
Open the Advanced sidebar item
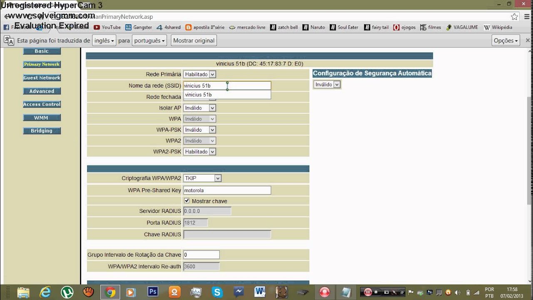pos(42,91)
